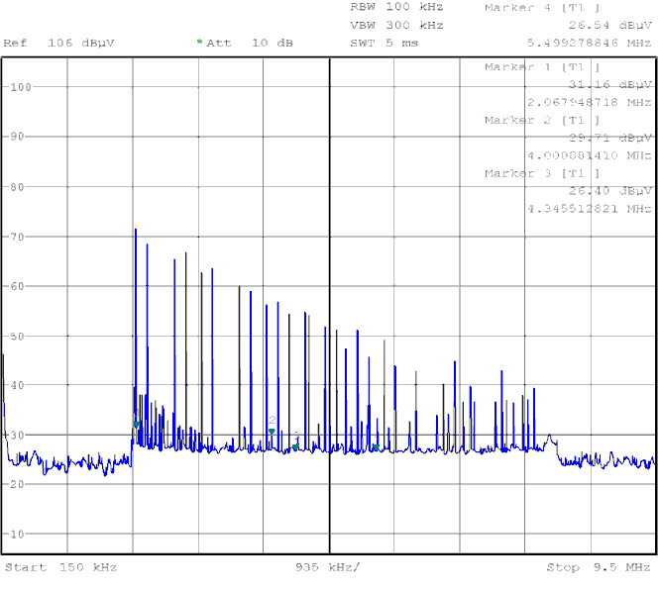Click the leftmost green marker near 30 dBµV

138,424
